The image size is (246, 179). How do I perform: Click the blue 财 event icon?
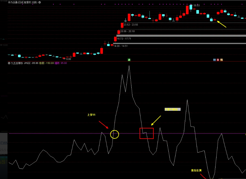click(x=214, y=60)
